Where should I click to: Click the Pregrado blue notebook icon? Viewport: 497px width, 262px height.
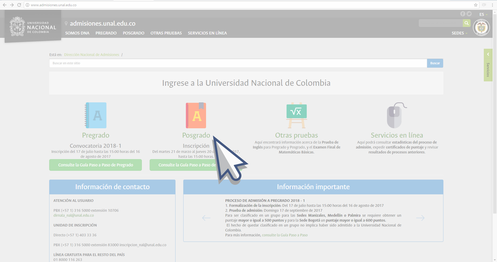pos(96,115)
